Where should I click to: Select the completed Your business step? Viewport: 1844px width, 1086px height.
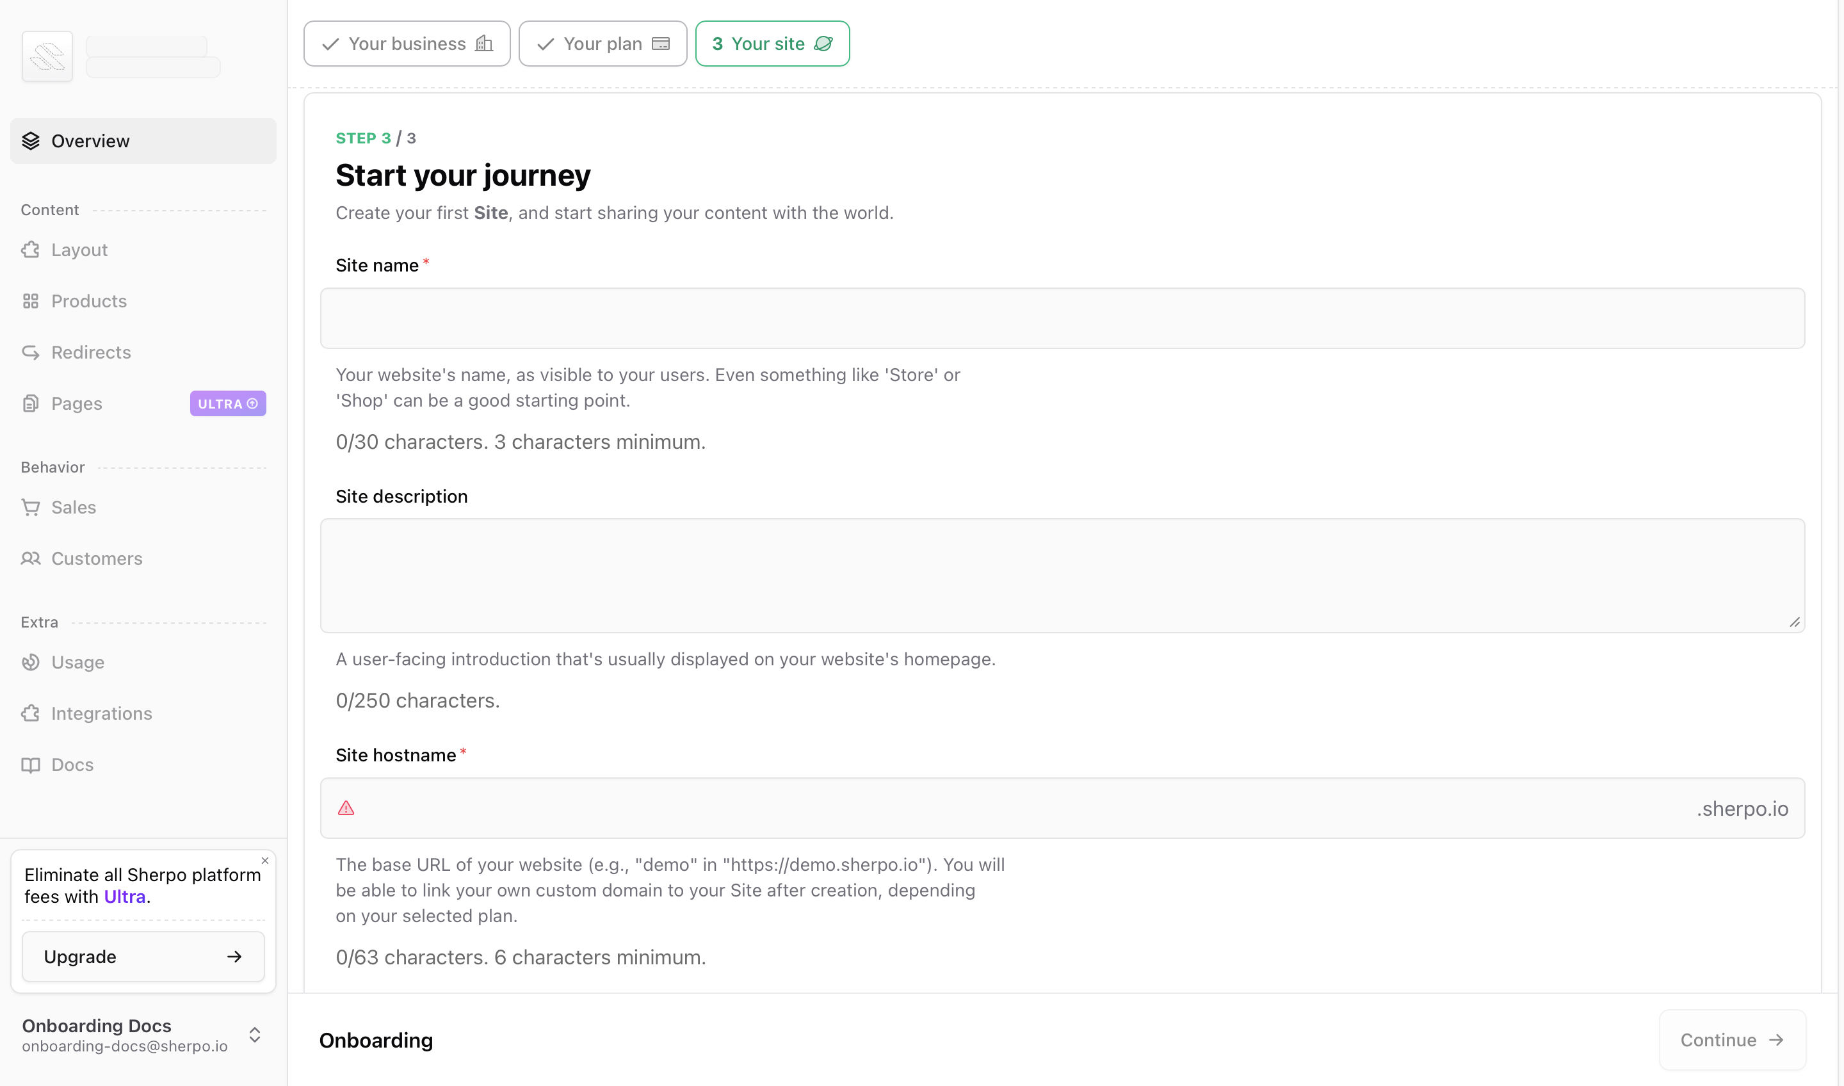coord(406,43)
